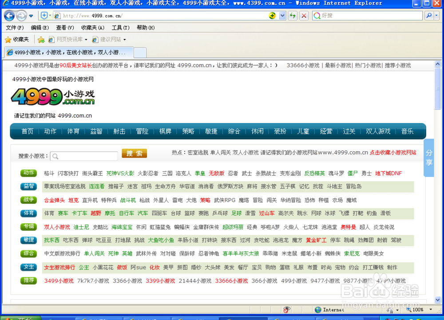
Task: Click the blue 女生 category badge
Action: coord(28,267)
